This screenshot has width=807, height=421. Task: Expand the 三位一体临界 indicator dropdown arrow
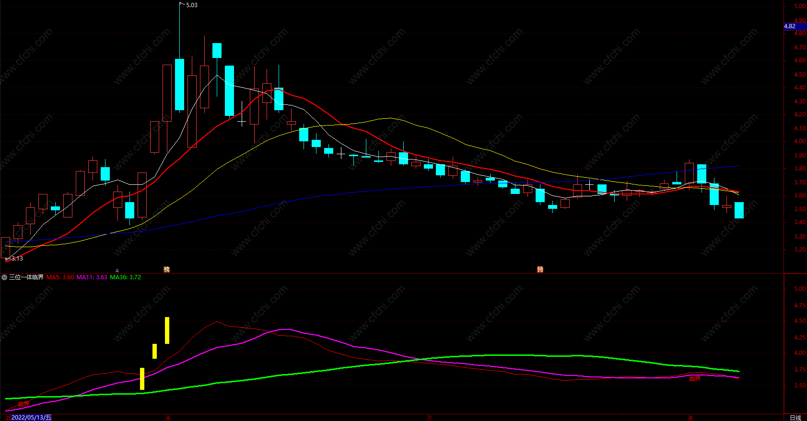pyautogui.click(x=4, y=277)
